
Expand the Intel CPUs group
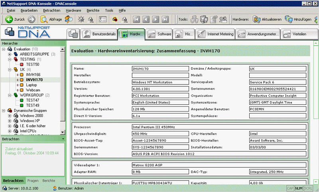point(10,131)
